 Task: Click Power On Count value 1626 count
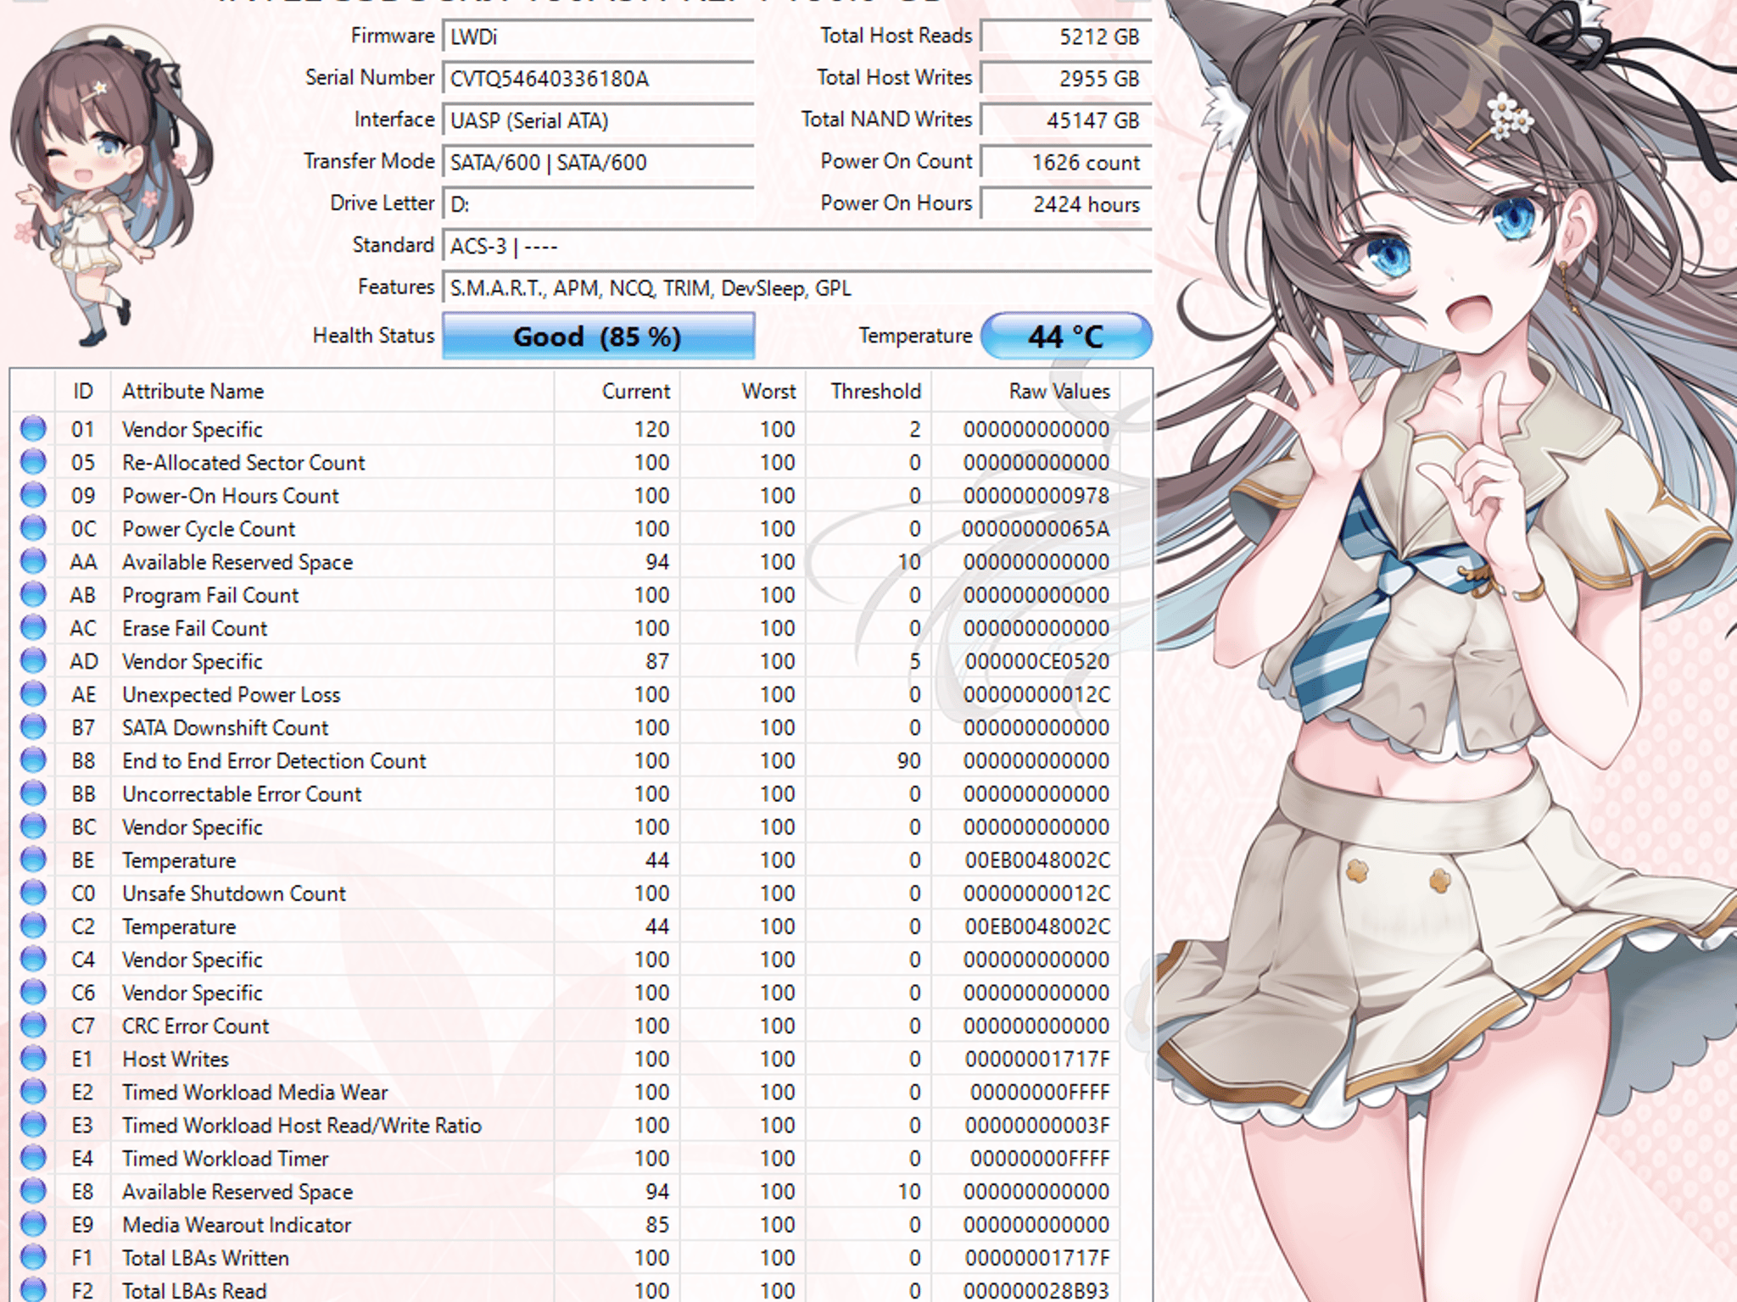pyautogui.click(x=1066, y=162)
